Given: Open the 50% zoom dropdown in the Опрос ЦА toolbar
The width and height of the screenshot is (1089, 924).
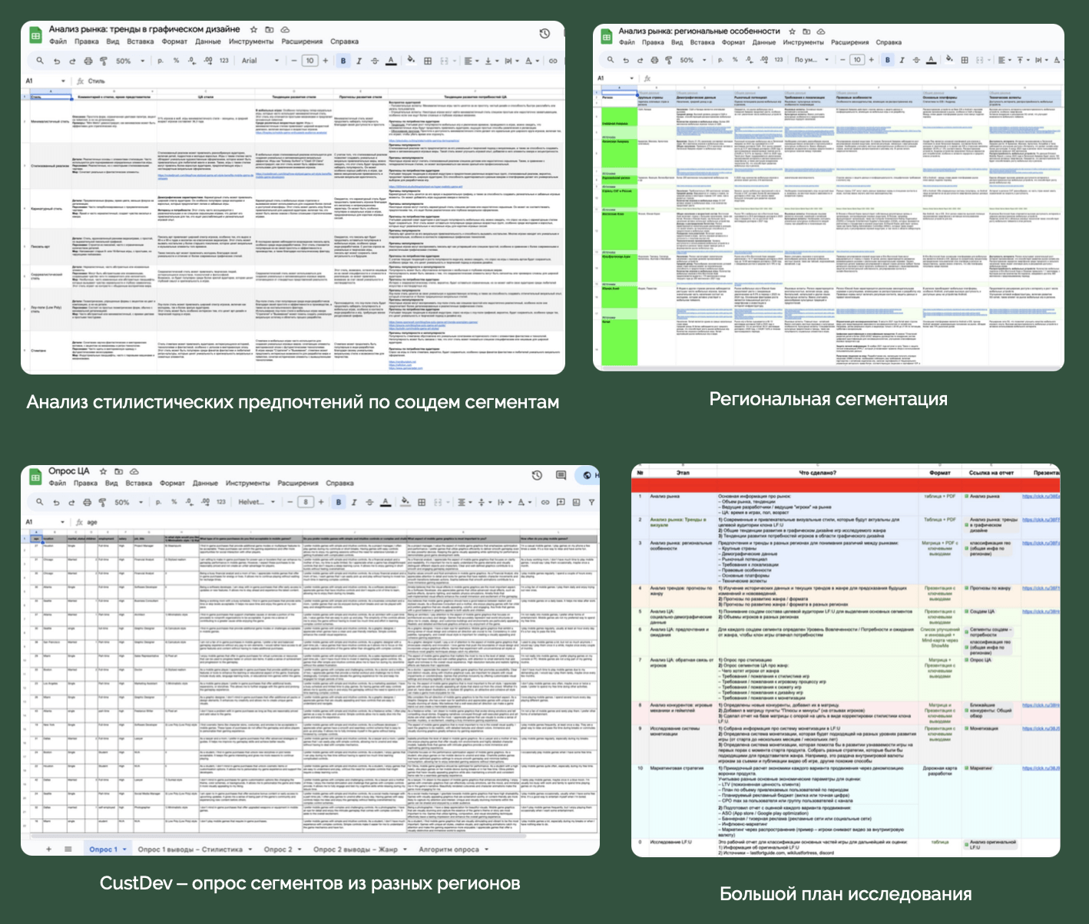Looking at the screenshot, I should coord(129,502).
